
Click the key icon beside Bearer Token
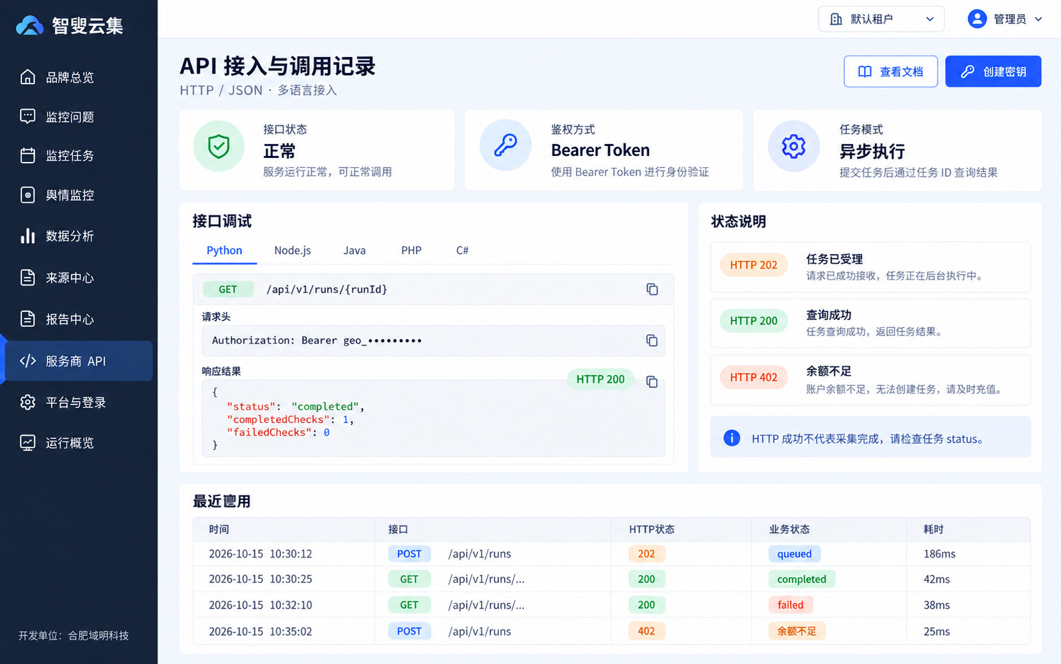505,145
